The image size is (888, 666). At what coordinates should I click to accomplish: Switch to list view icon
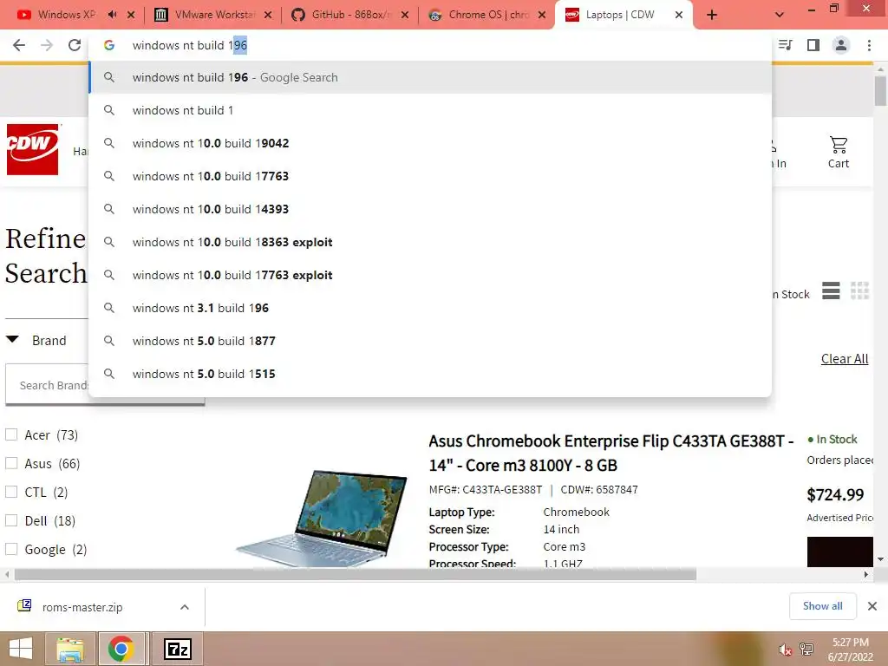point(831,291)
